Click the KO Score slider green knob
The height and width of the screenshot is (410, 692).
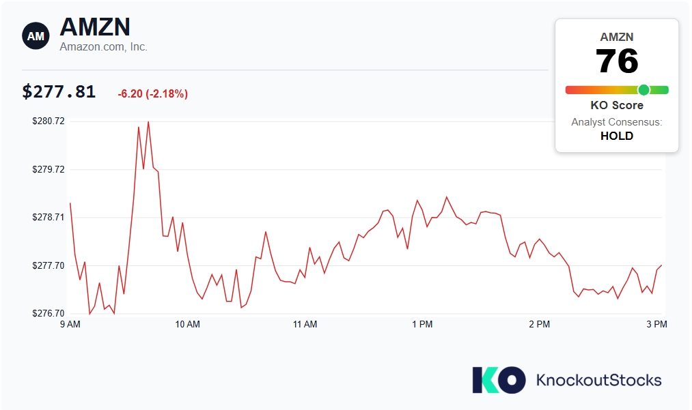click(x=644, y=90)
